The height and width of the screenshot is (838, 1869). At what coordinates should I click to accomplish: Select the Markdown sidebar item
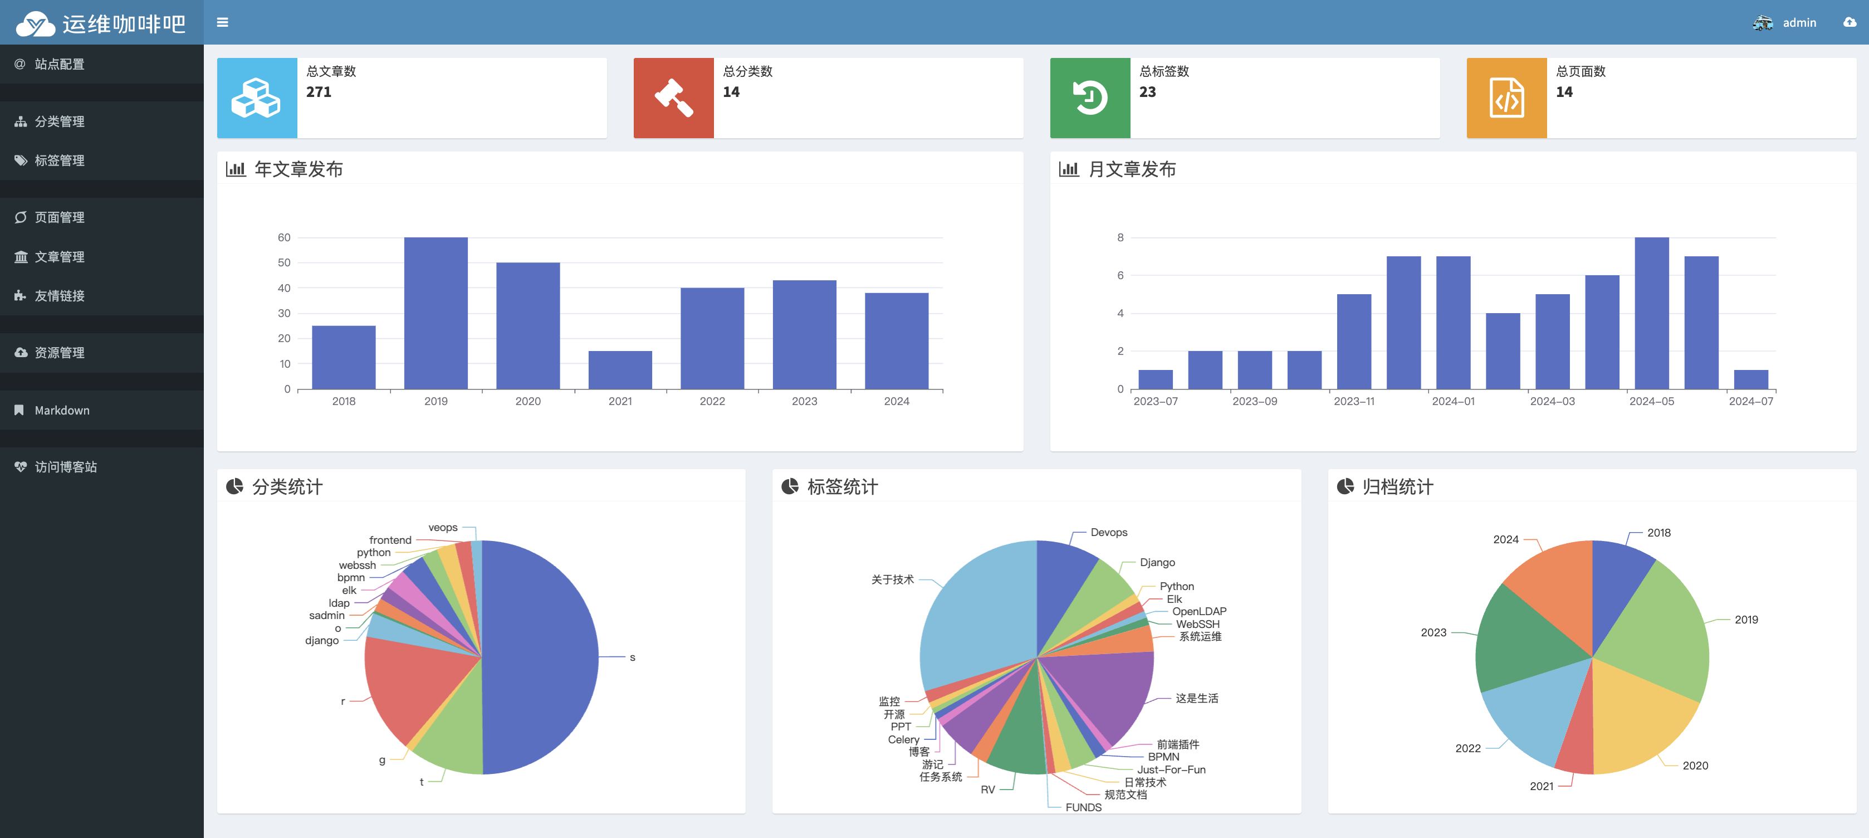[62, 410]
